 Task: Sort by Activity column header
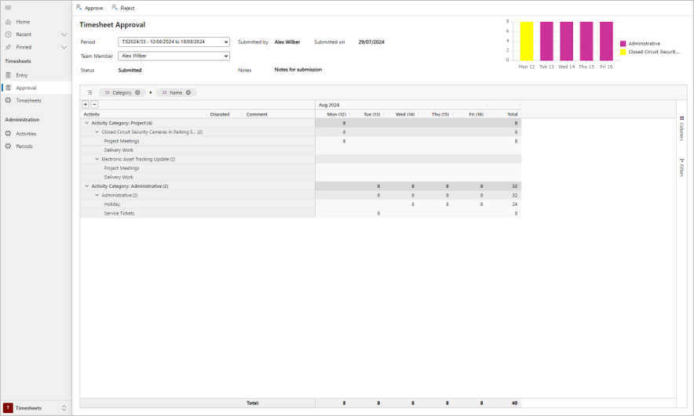[92, 114]
